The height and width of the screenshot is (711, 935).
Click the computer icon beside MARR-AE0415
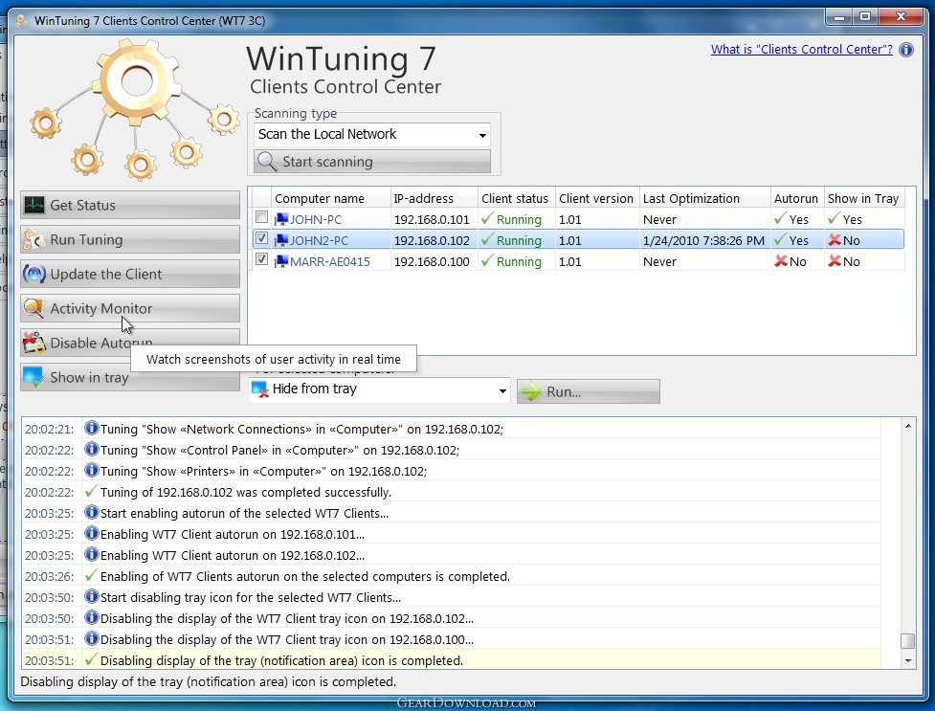click(x=280, y=261)
